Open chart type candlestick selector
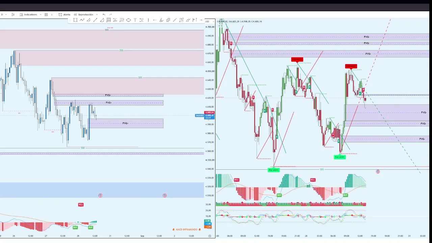Viewport: 432px width, 243px height. point(13,15)
